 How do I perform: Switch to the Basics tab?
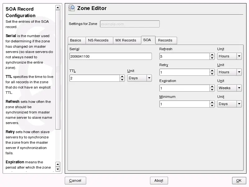[x=76, y=40]
